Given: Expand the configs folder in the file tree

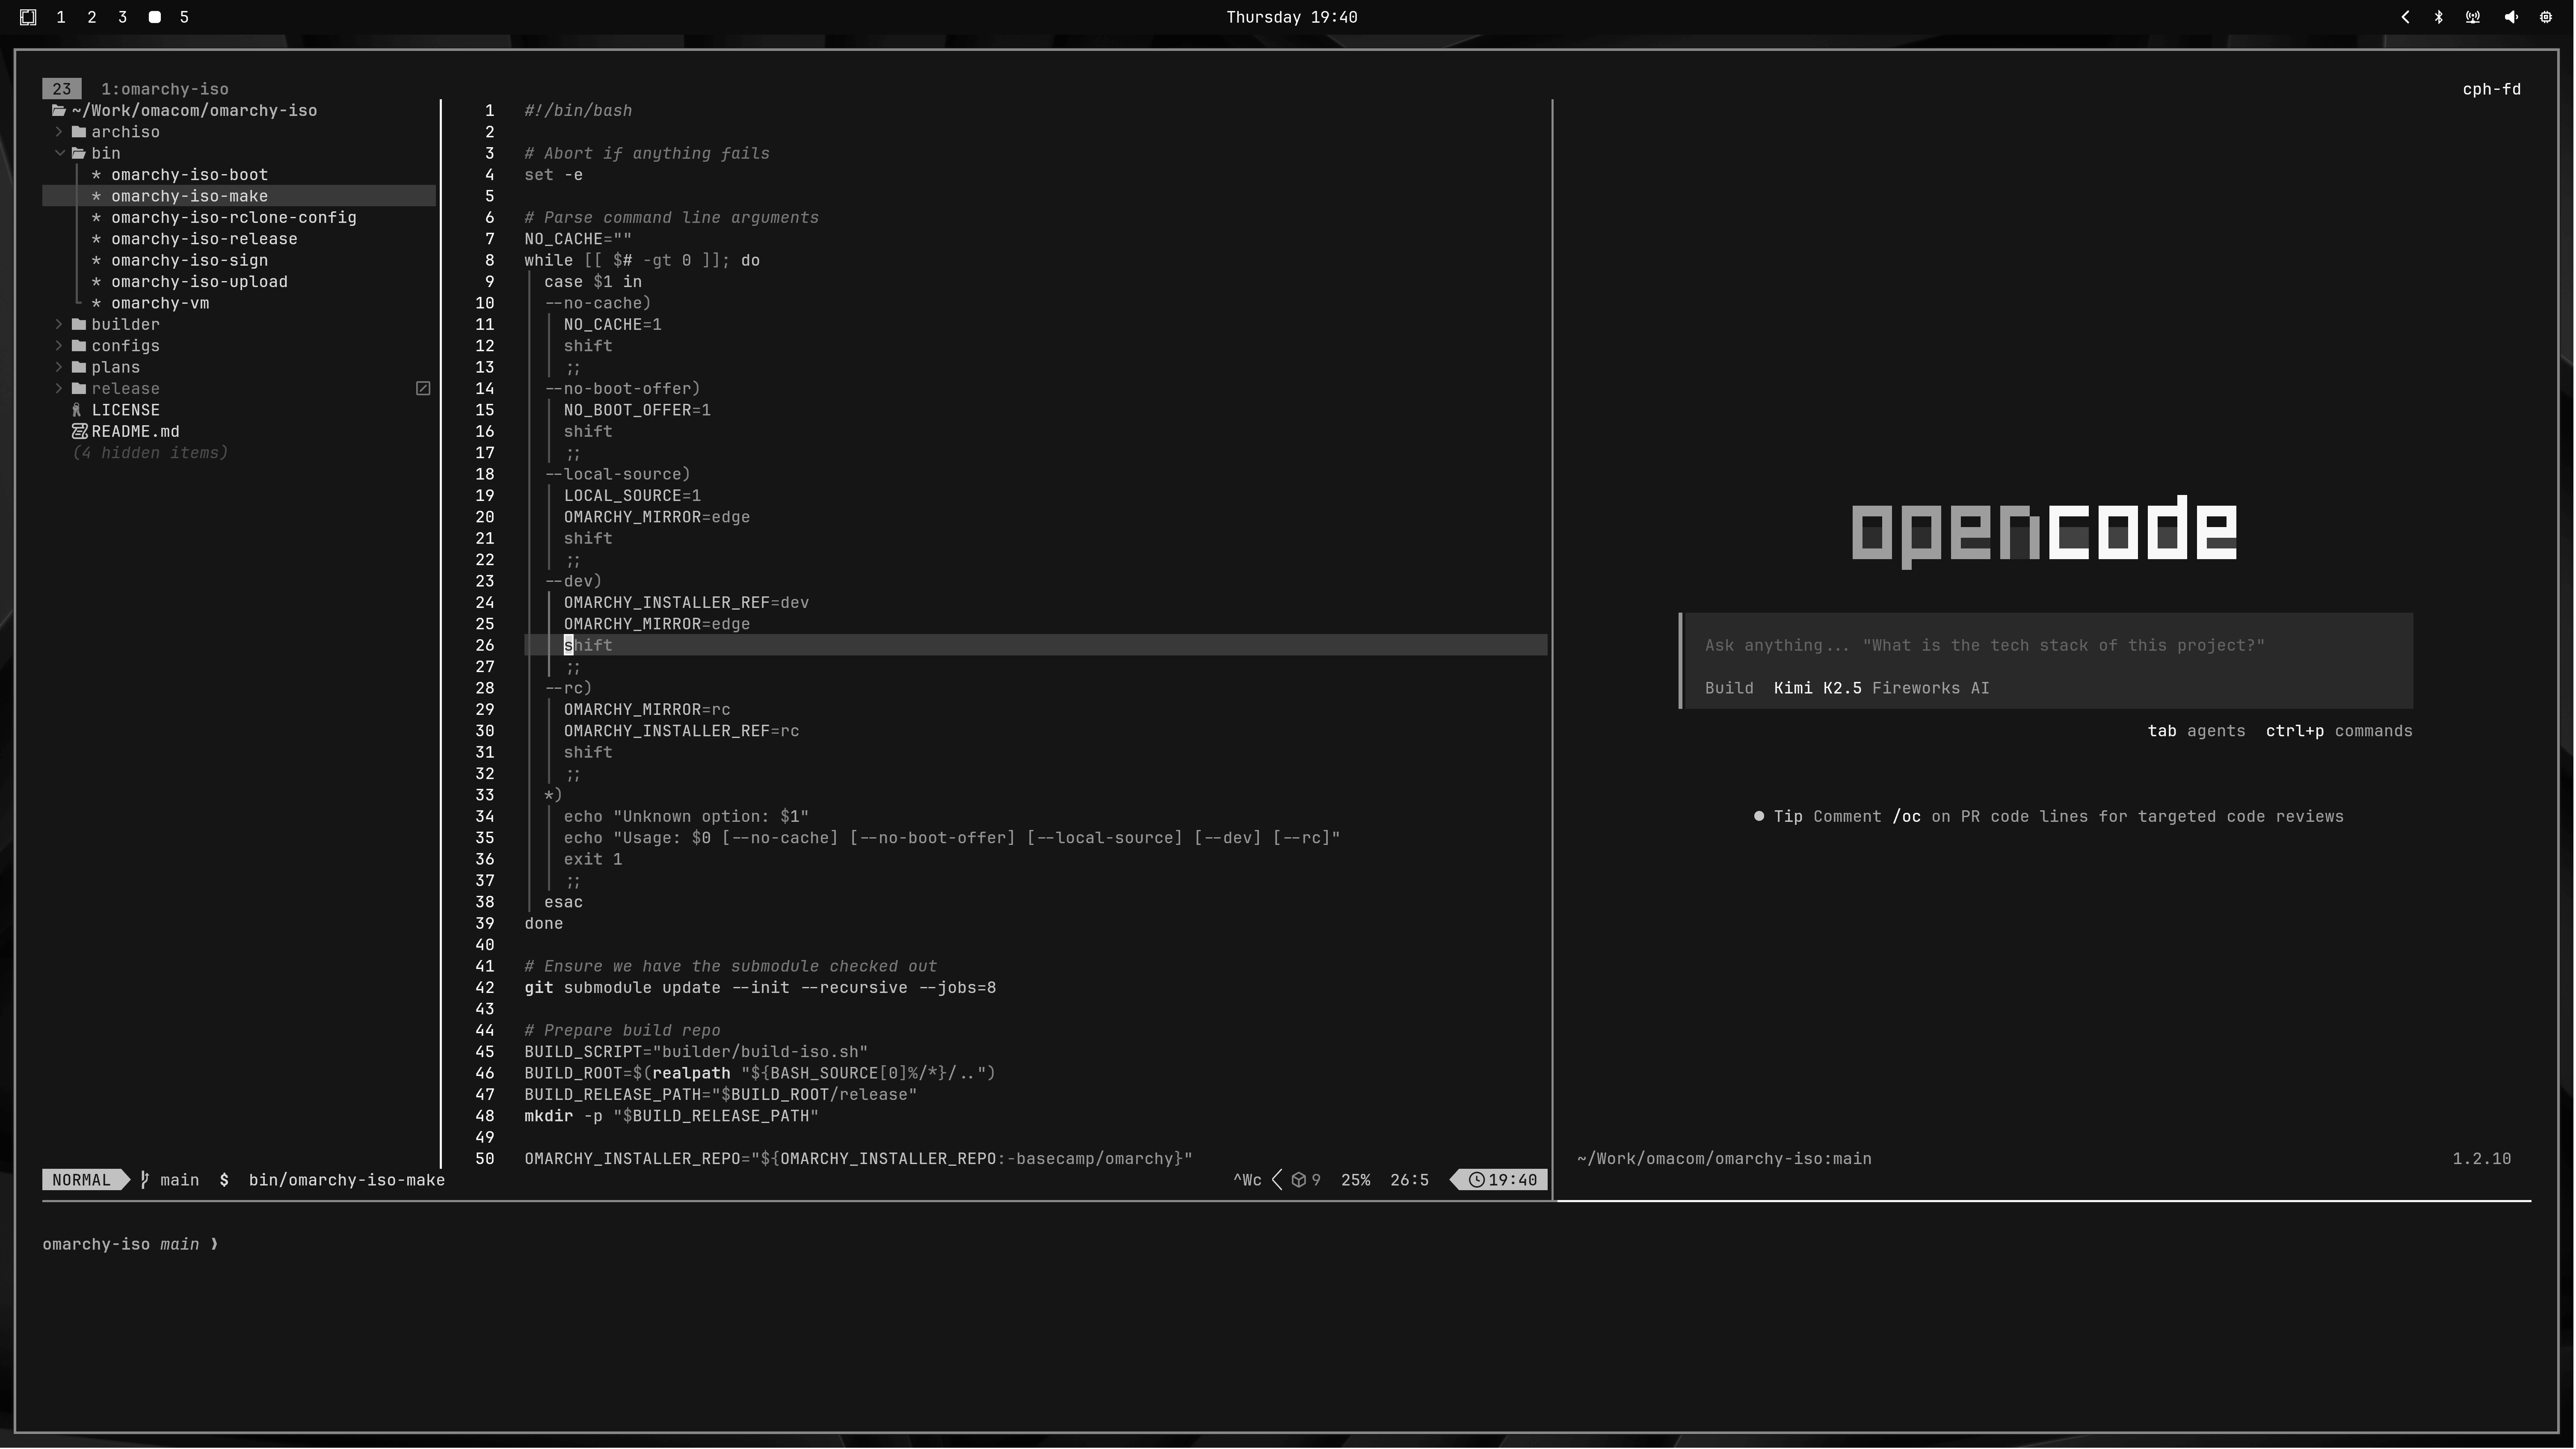Looking at the screenshot, I should click(x=58, y=345).
